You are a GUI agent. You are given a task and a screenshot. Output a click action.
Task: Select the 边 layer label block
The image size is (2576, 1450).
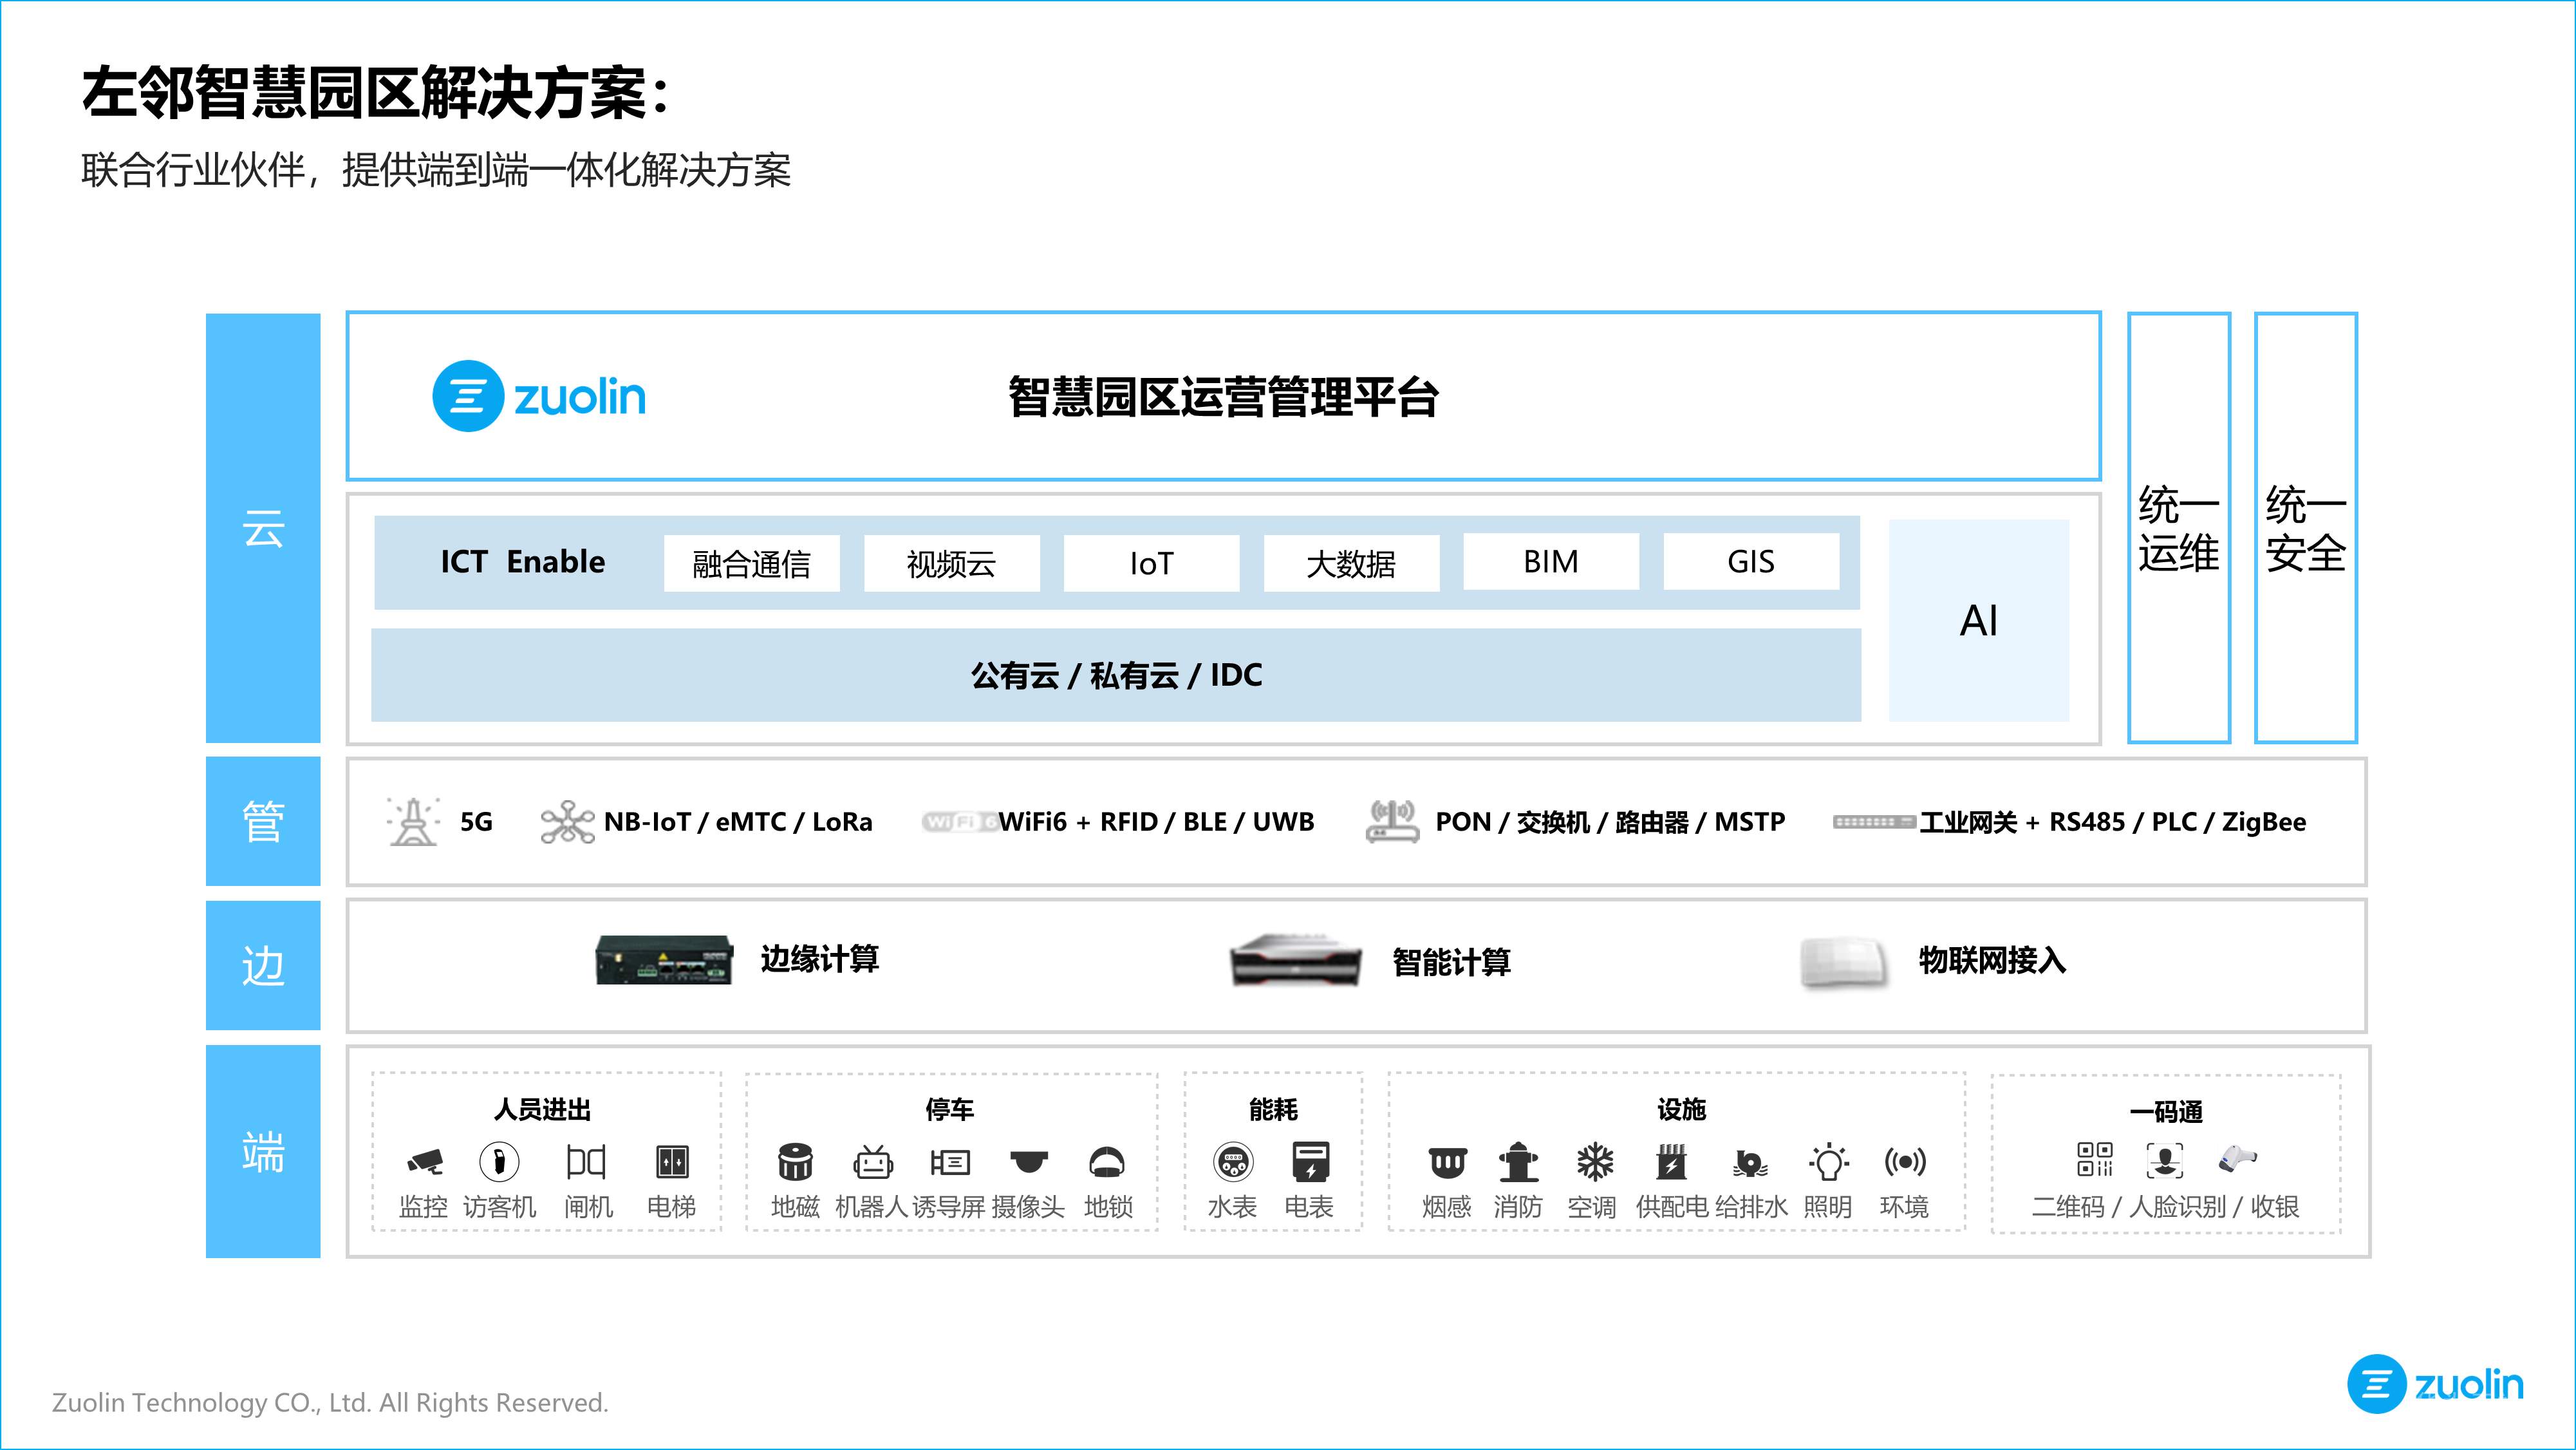(263, 965)
